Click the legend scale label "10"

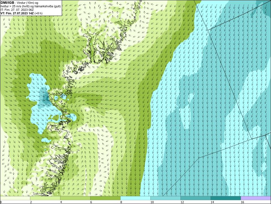[152, 202]
